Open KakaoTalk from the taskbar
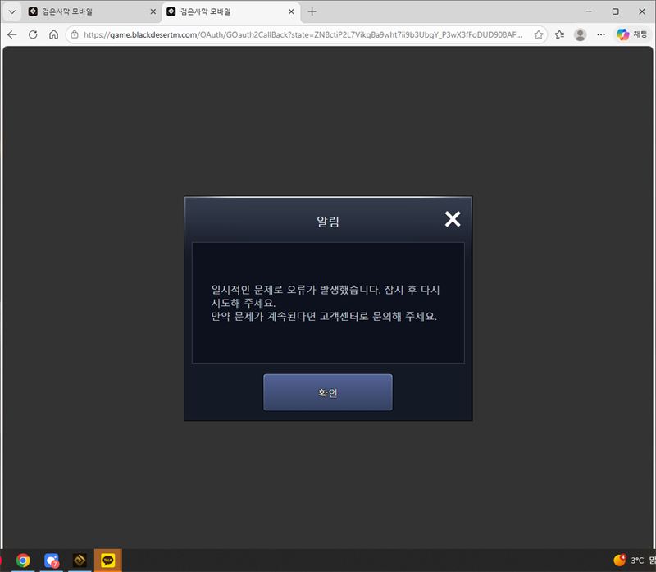 [x=107, y=561]
